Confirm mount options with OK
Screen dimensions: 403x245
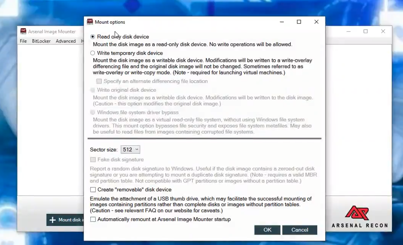pos(267,230)
